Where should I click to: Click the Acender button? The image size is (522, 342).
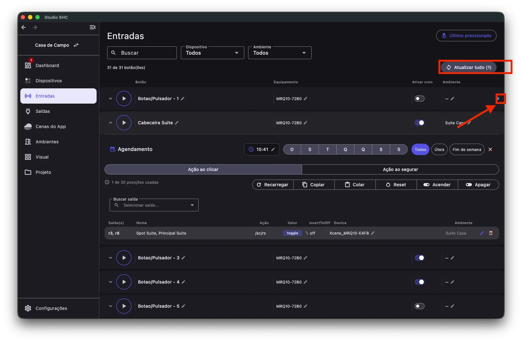[x=437, y=185]
